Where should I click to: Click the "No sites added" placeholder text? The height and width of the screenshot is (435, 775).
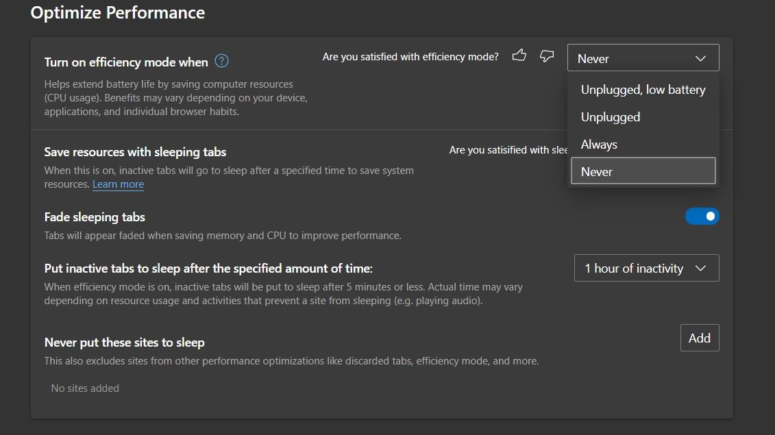click(x=85, y=388)
